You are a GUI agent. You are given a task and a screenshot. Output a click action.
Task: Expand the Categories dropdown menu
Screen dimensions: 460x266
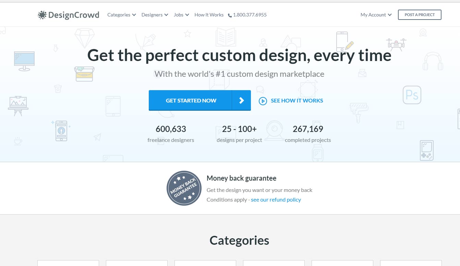click(121, 15)
